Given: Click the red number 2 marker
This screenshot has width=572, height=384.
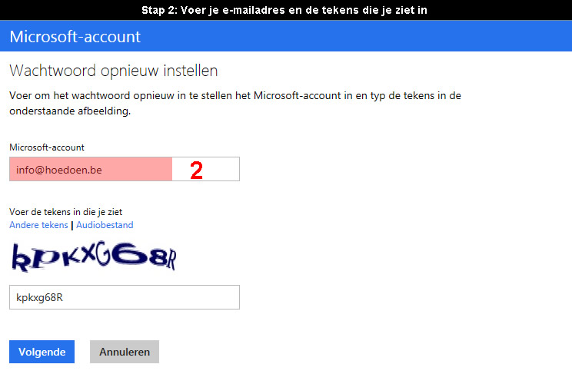Looking at the screenshot, I should [x=196, y=170].
